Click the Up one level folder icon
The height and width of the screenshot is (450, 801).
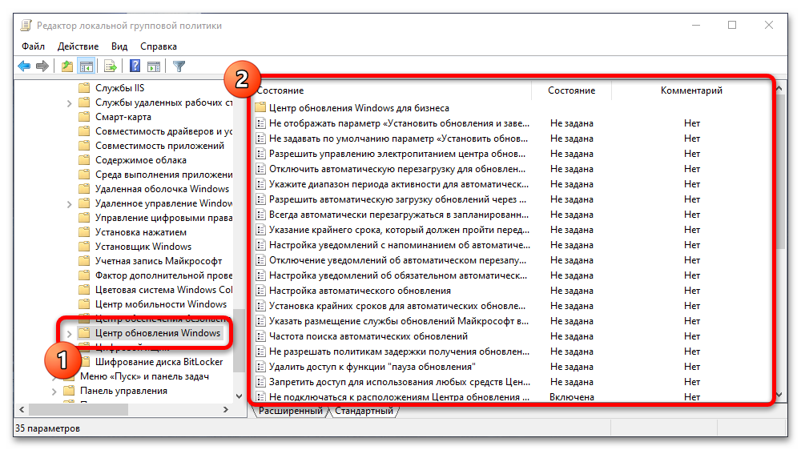coord(67,66)
